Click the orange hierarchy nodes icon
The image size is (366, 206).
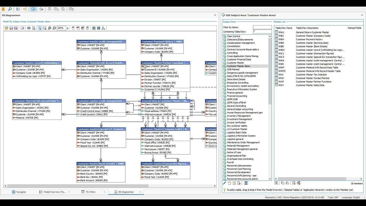[x=25, y=9]
